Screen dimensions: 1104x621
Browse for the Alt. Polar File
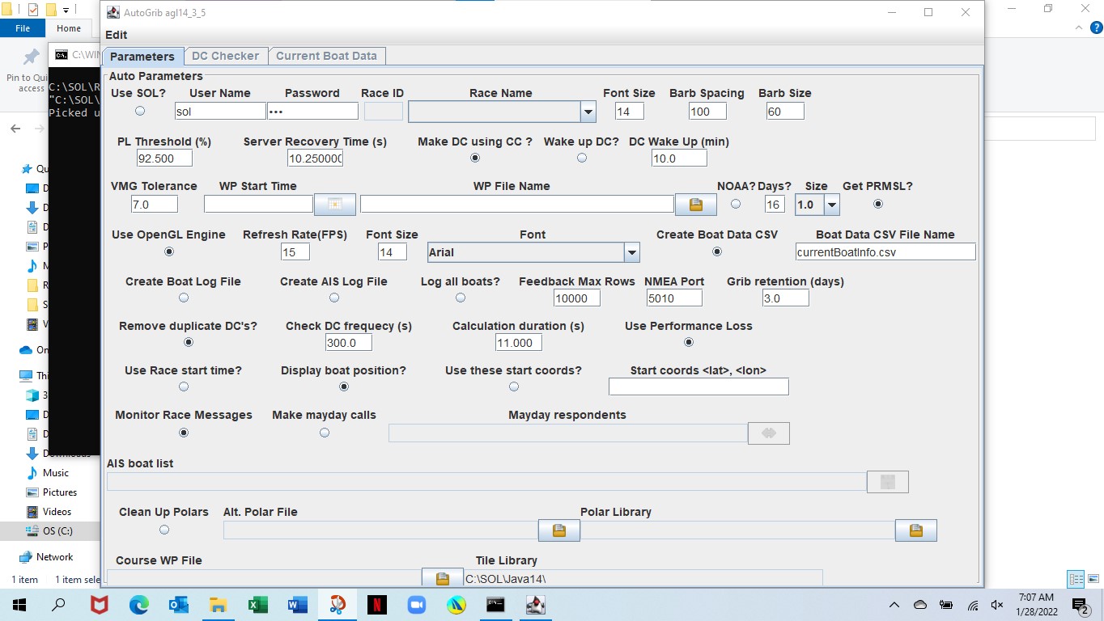tap(558, 530)
